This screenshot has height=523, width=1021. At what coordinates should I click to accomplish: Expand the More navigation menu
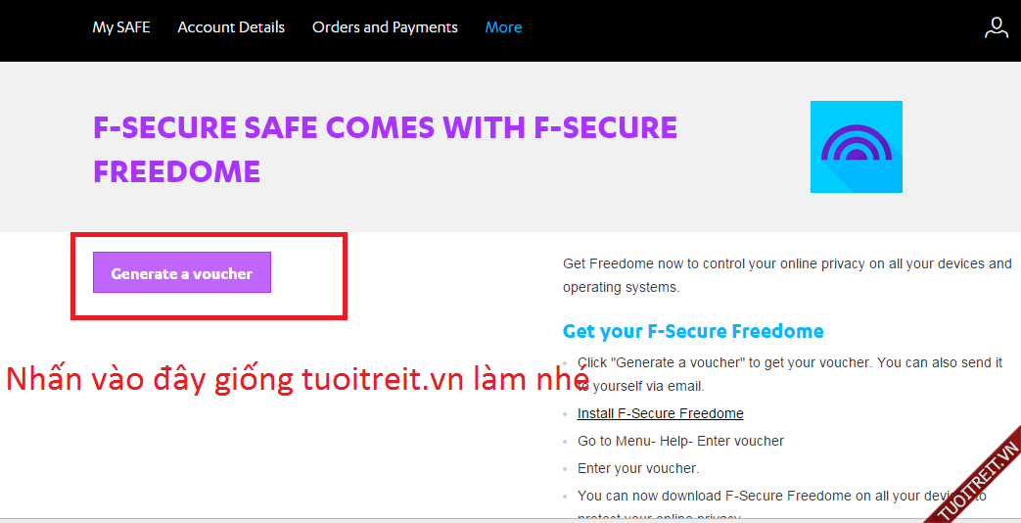(x=503, y=27)
